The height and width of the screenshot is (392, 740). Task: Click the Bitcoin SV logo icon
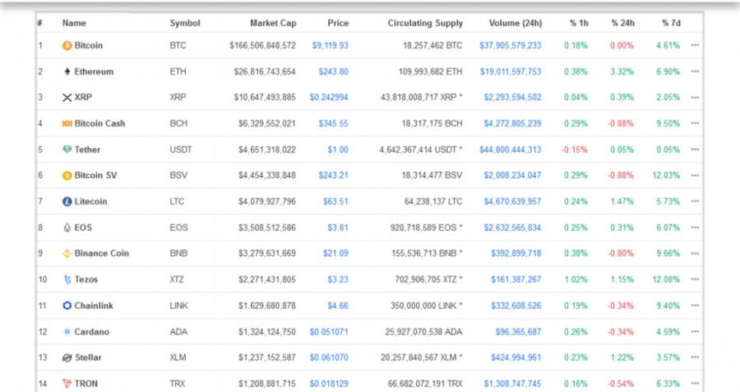67,176
